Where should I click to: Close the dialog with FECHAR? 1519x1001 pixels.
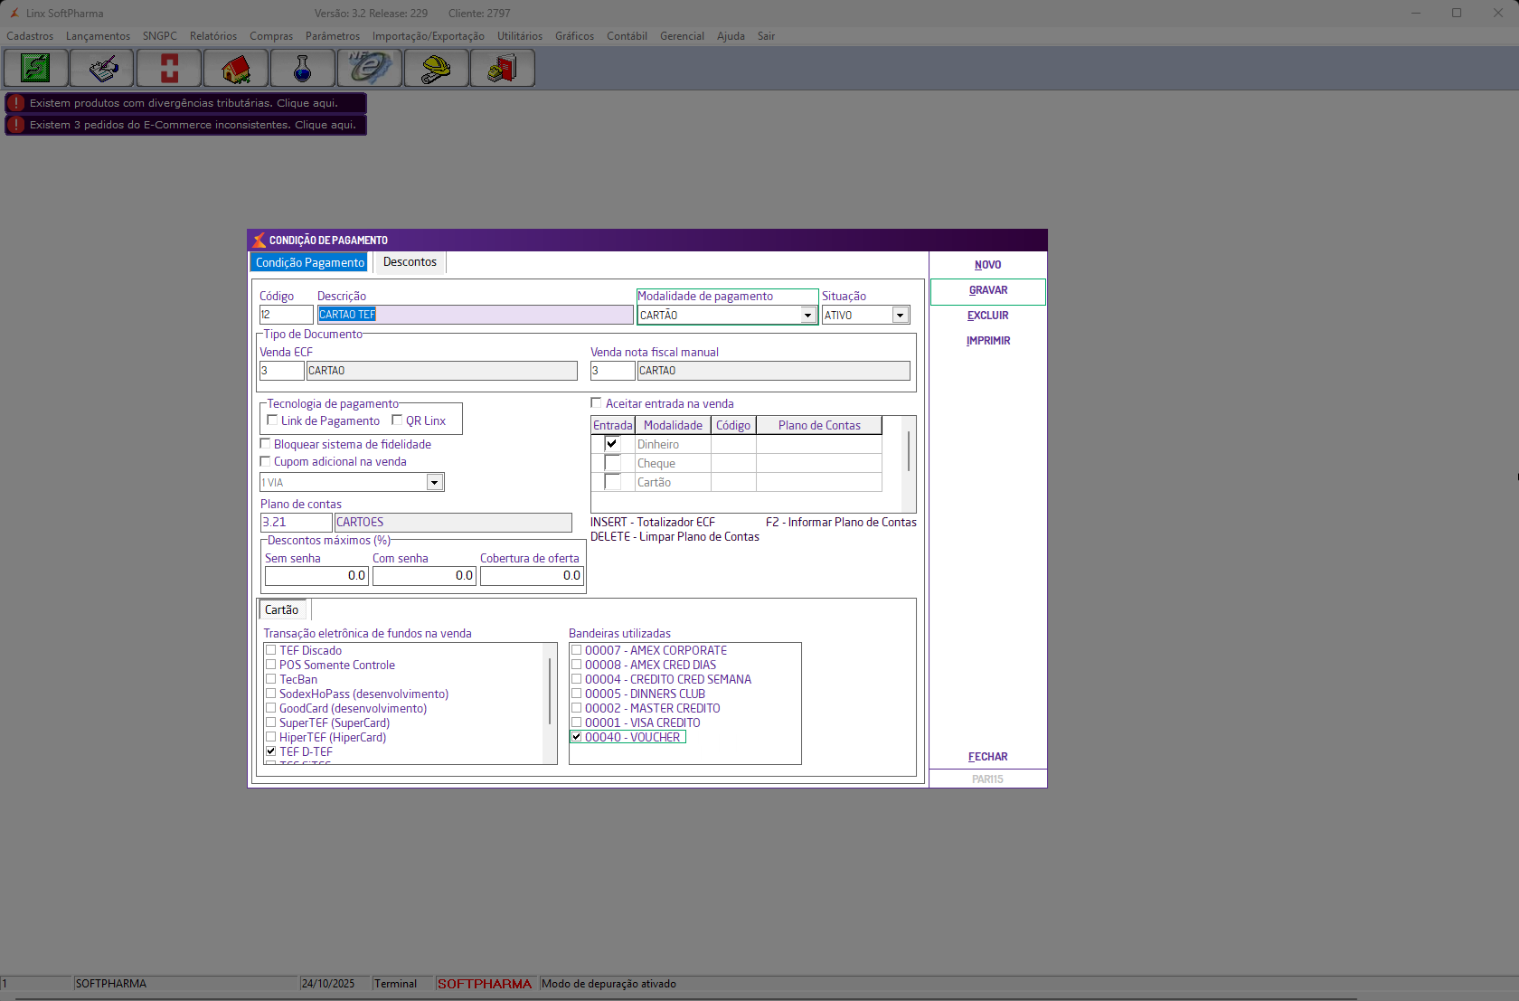pyautogui.click(x=988, y=757)
